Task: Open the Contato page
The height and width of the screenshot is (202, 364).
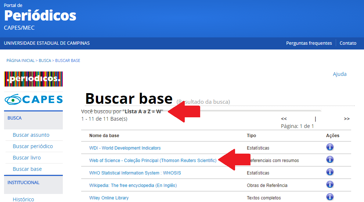Action: (348, 43)
